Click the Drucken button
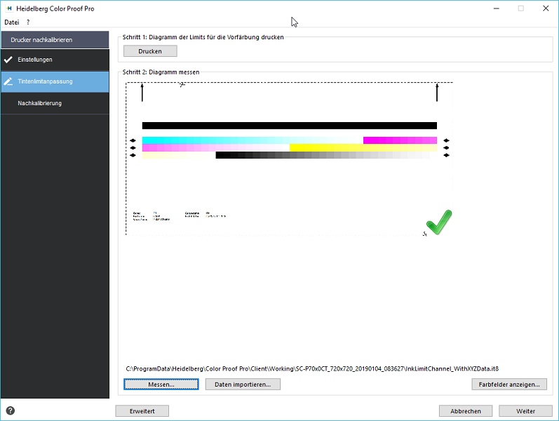This screenshot has height=421, width=559. pyautogui.click(x=150, y=51)
